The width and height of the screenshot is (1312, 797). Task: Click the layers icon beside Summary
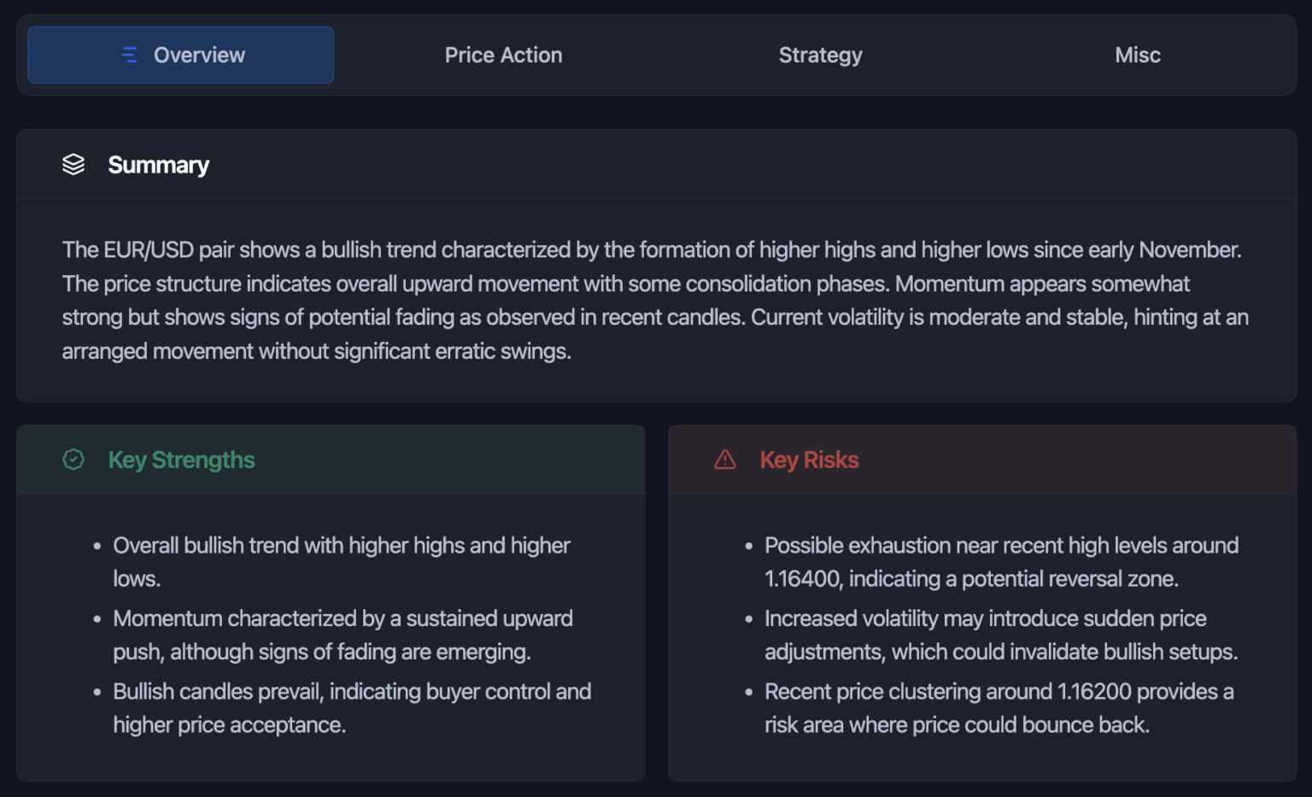point(74,164)
